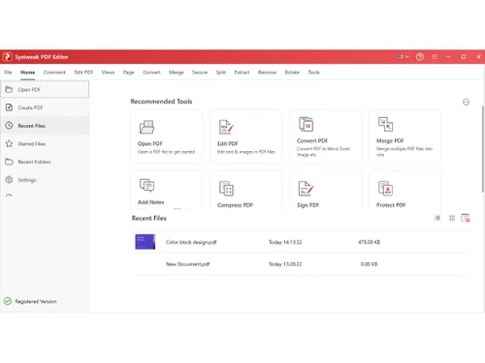Open the Tools tab
The width and height of the screenshot is (485, 363).
[x=313, y=73]
